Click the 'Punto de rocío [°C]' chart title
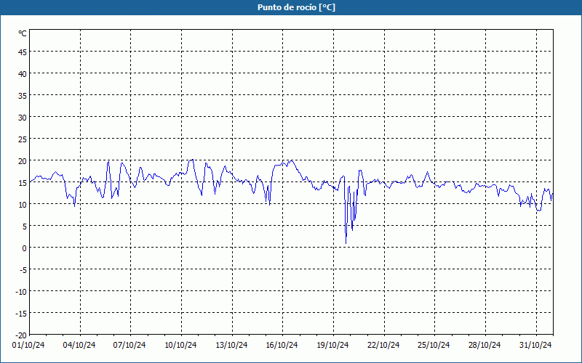Image resolution: width=582 pixels, height=363 pixels. coord(296,7)
